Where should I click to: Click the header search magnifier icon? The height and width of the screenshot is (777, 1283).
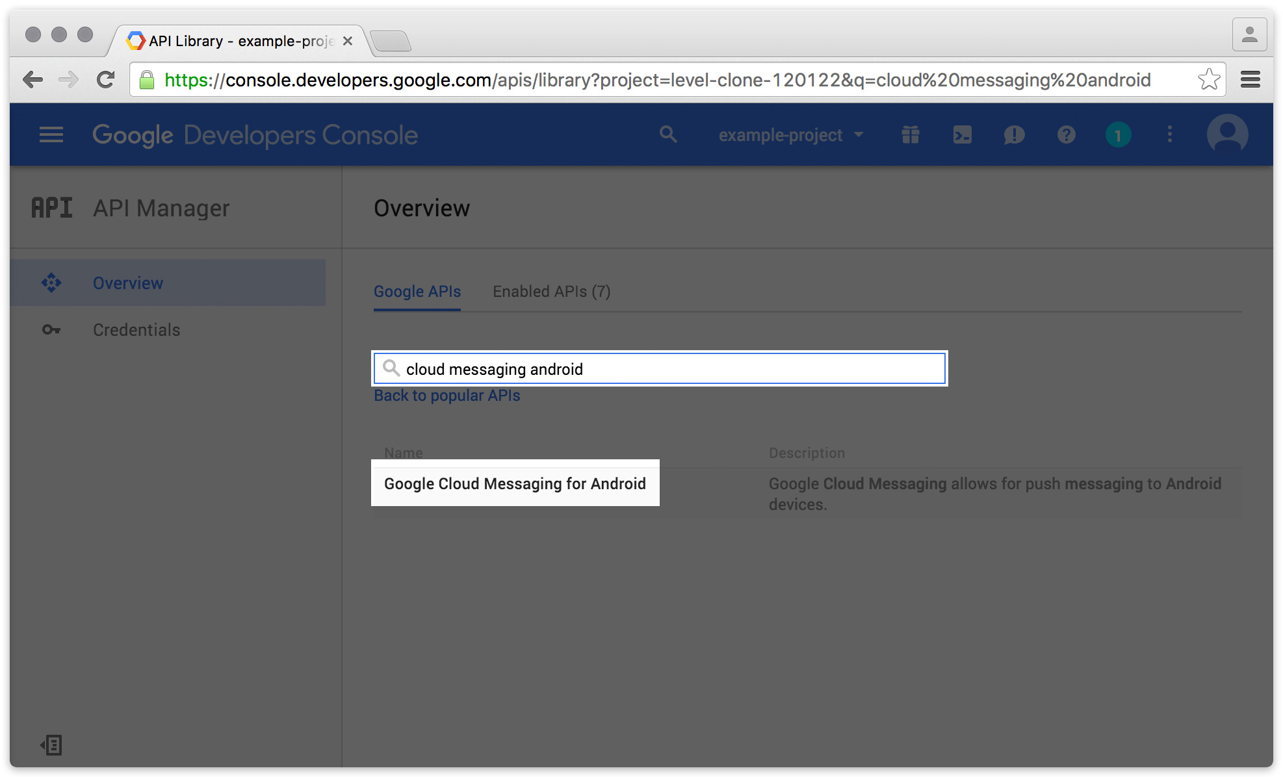click(667, 134)
